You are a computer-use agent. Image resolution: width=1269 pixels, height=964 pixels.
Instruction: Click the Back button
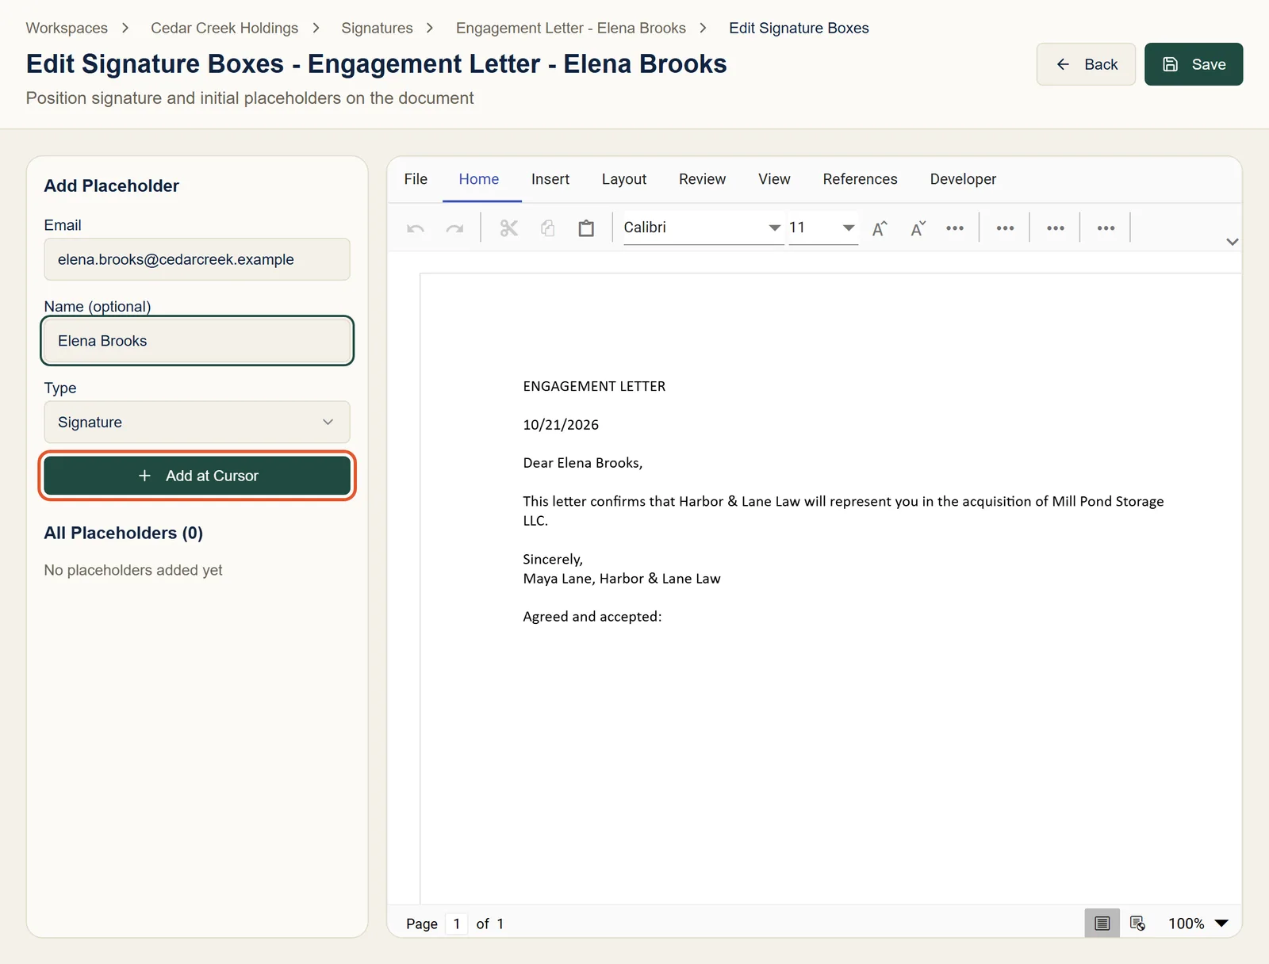1086,64
